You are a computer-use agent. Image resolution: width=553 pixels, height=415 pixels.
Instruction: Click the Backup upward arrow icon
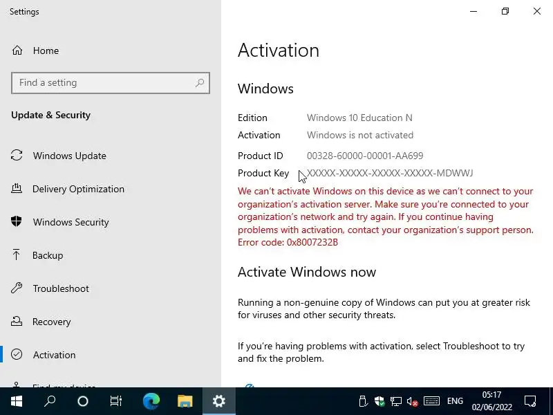pyautogui.click(x=16, y=255)
